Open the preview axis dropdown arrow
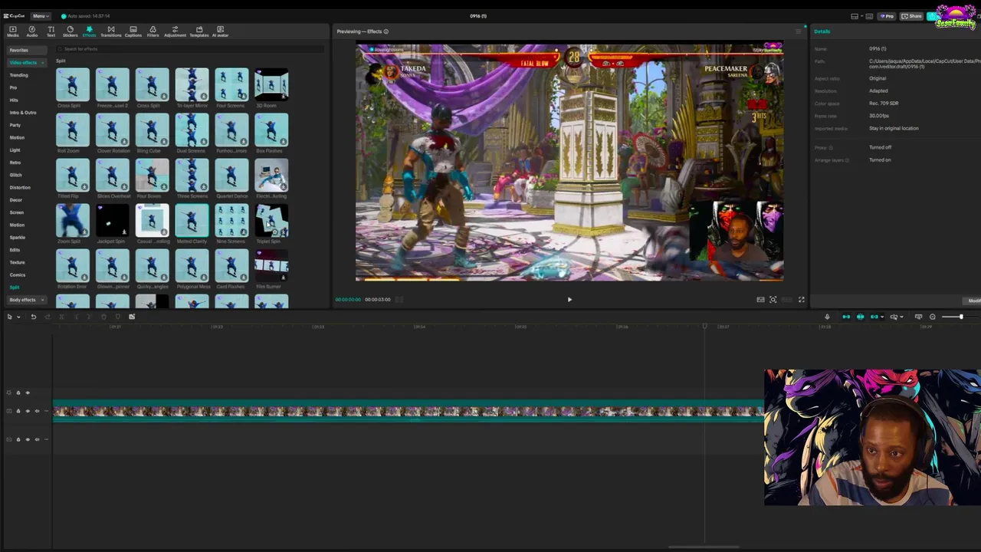 902,317
